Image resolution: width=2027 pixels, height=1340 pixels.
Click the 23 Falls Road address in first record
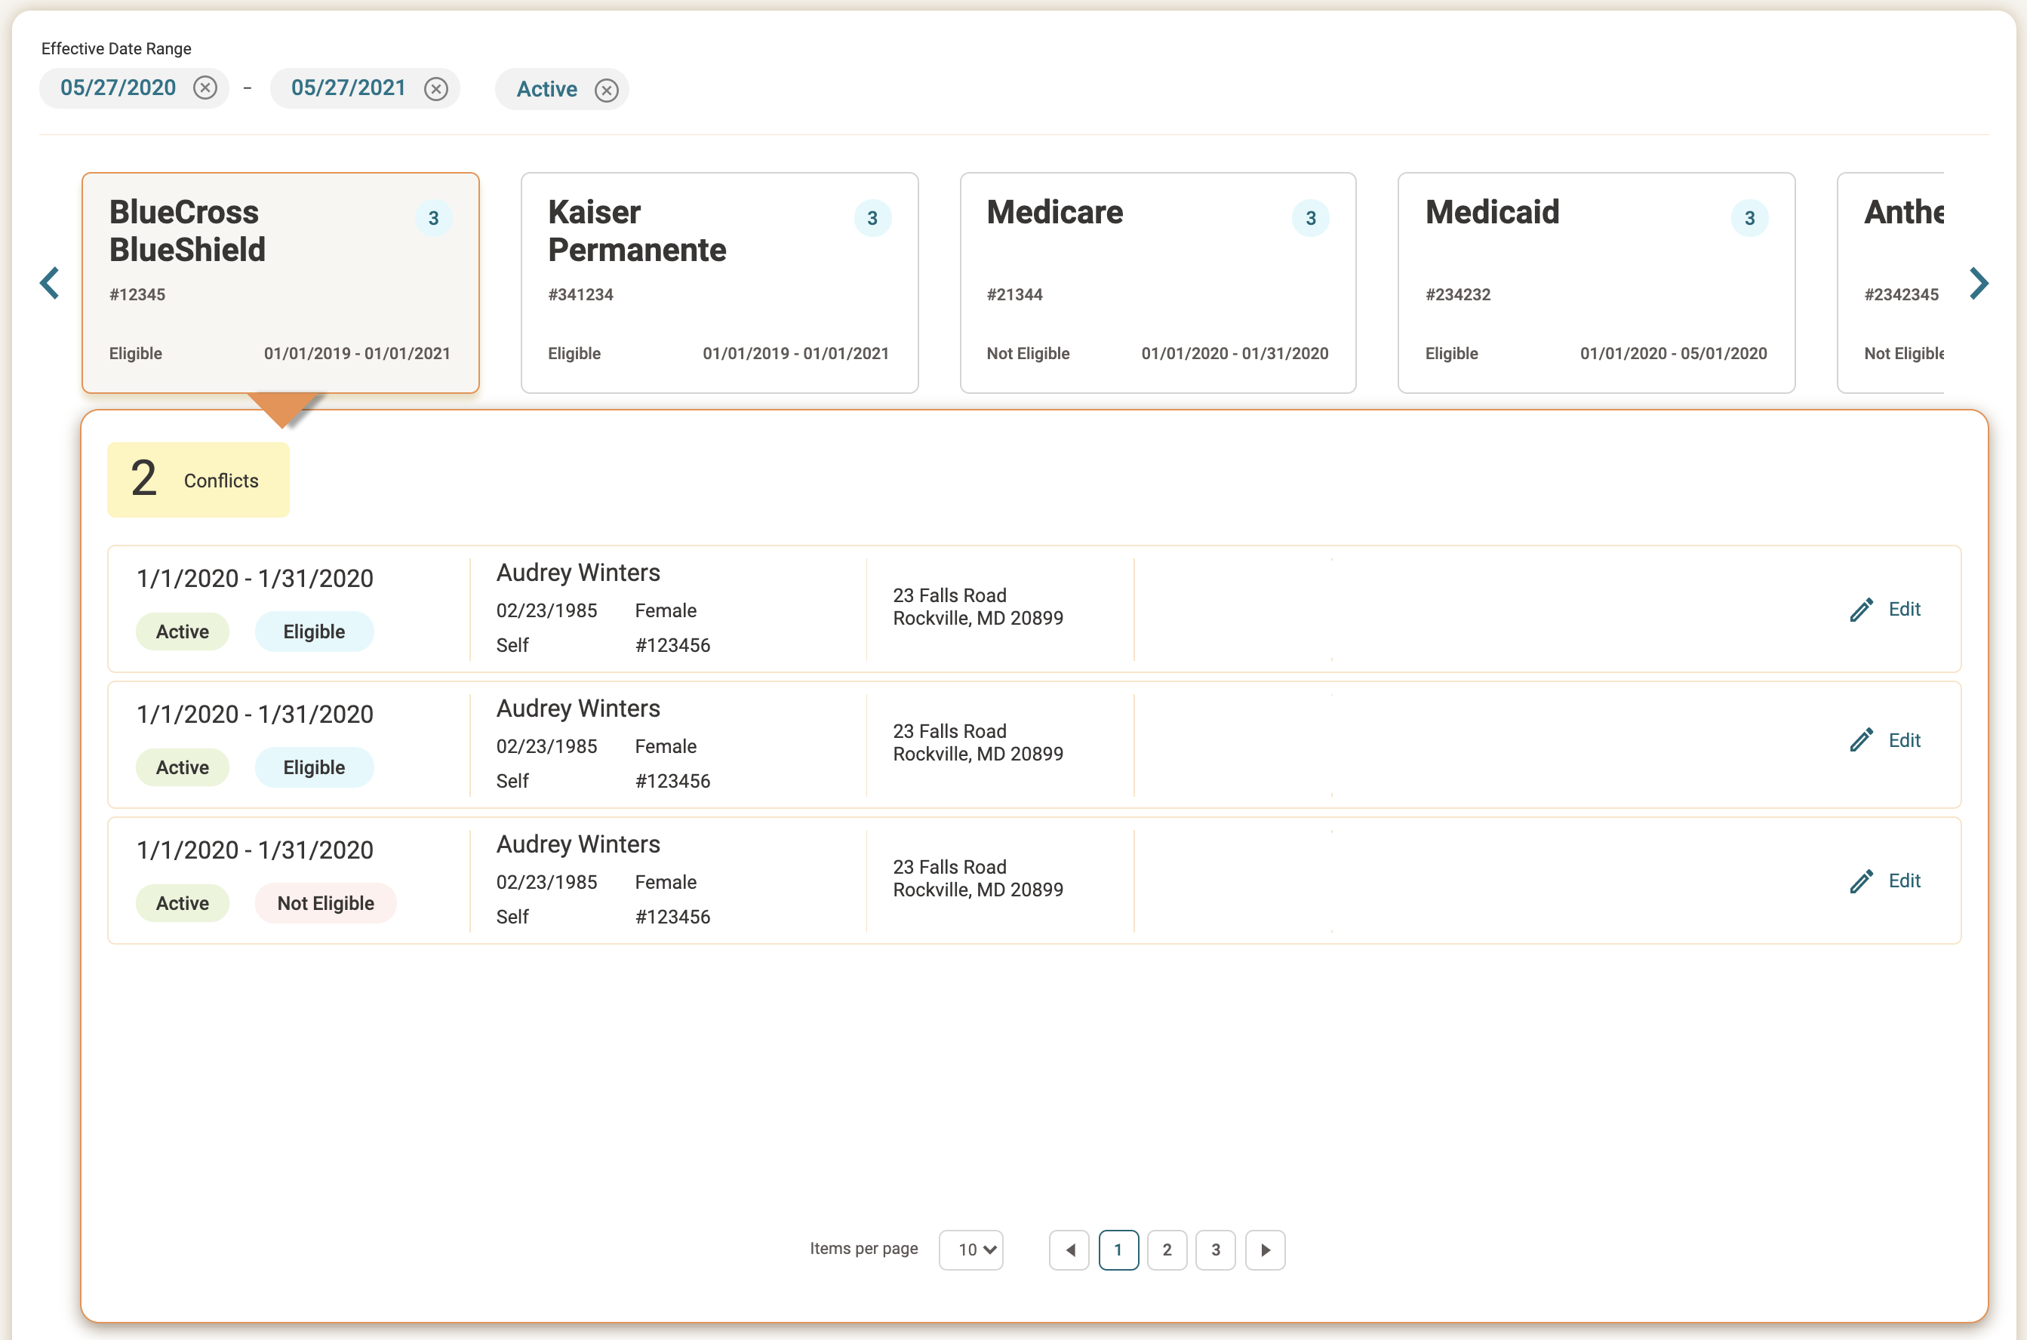point(979,607)
